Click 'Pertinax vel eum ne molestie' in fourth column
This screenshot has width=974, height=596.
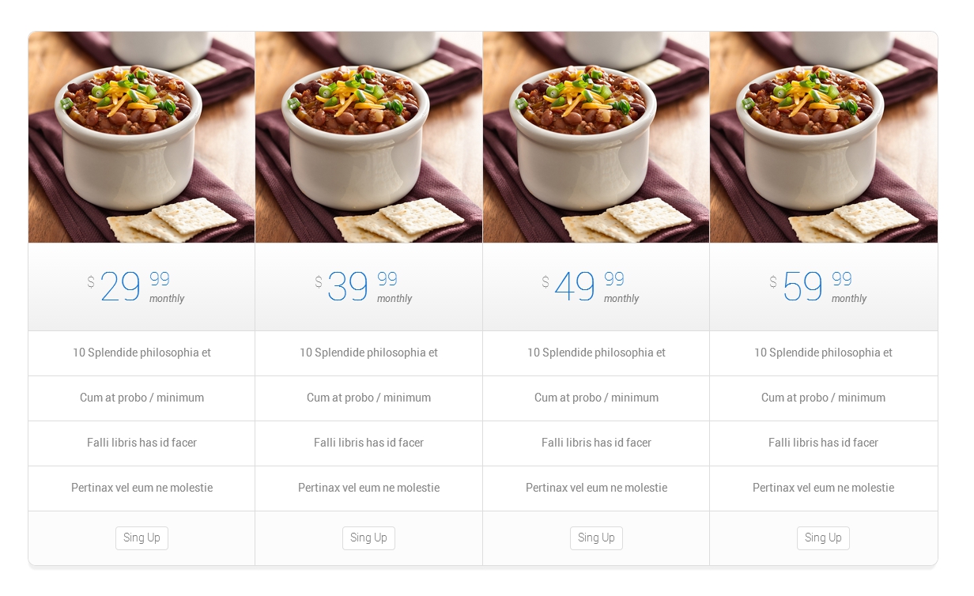823,488
